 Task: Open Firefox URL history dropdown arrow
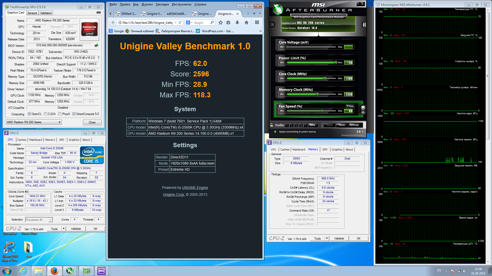click(x=176, y=22)
